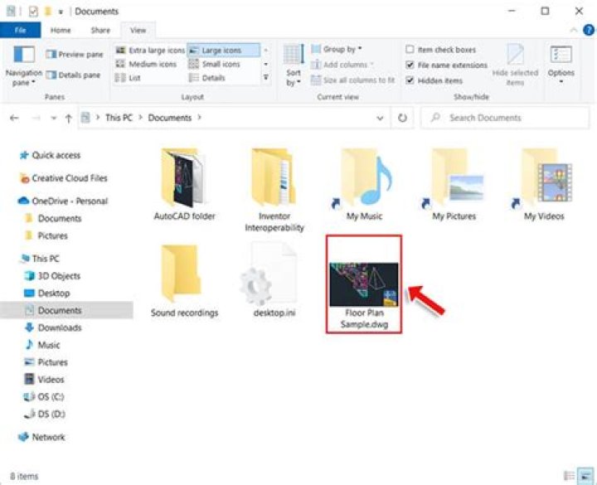
Task: Go up one folder level
Action: point(69,118)
